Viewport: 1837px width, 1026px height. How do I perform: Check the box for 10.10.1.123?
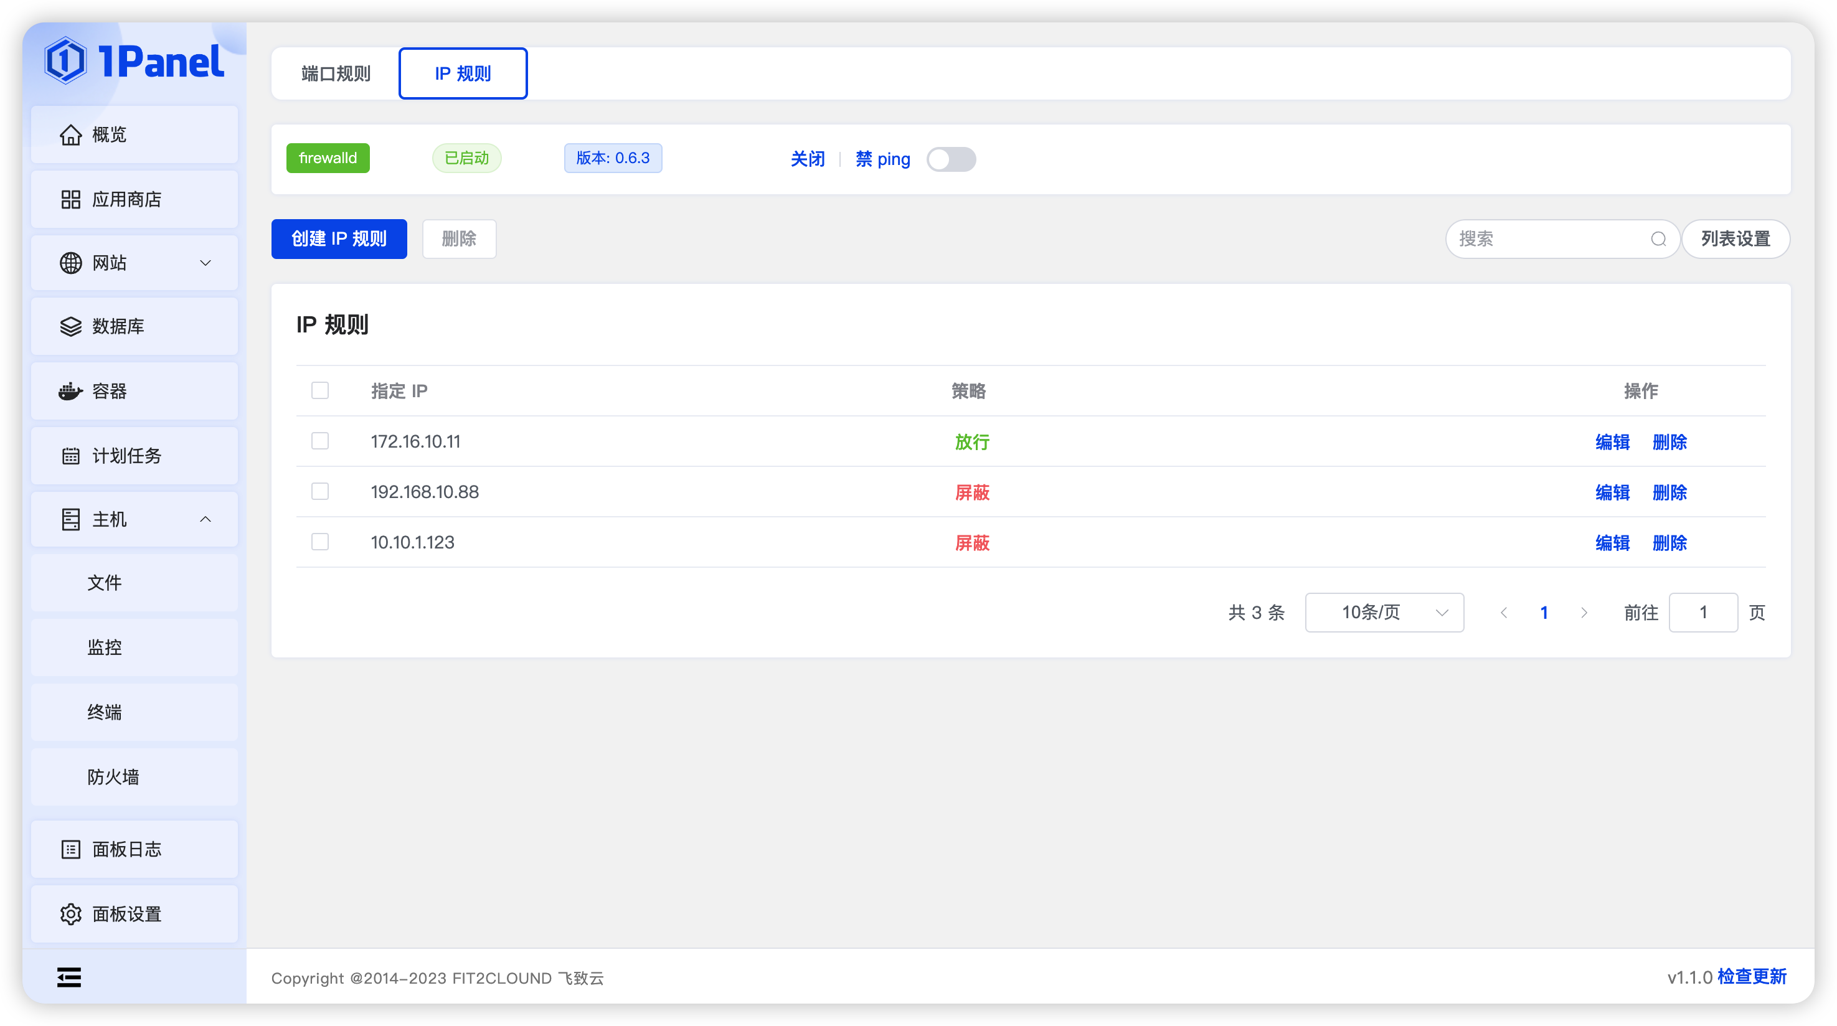pos(320,543)
